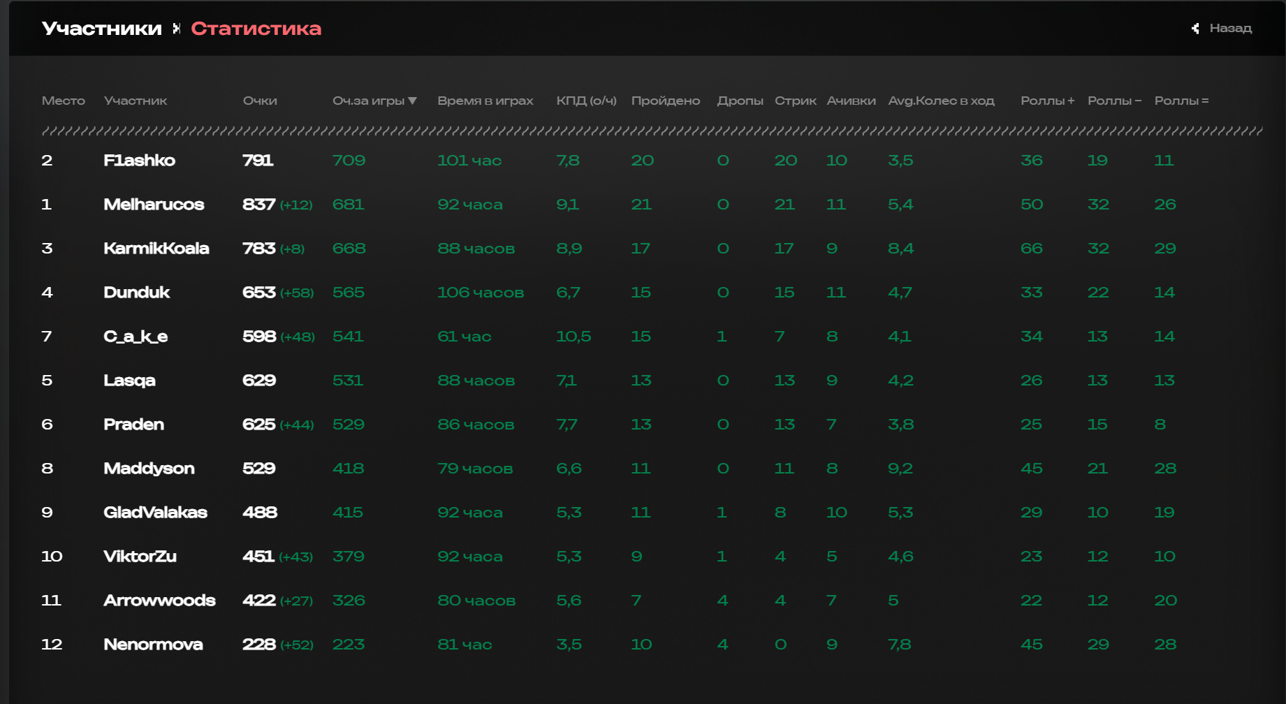Sort table by Участник column header

tap(136, 101)
